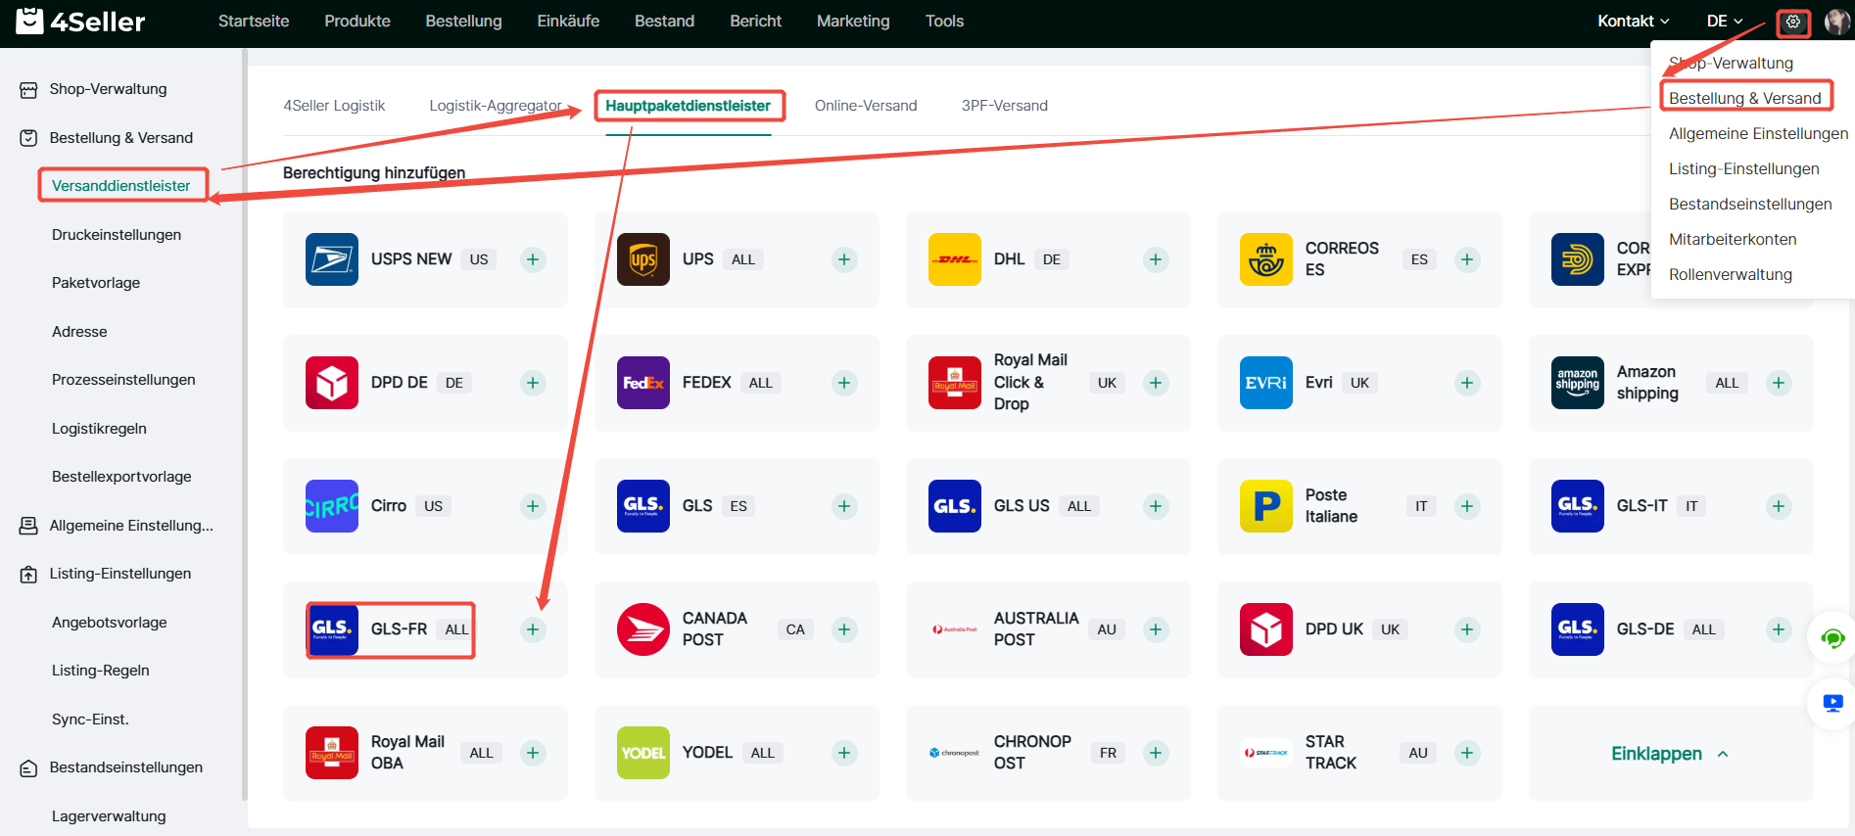Open Listing-Regeln in sidebar
Viewport: 1855px width, 836px height.
(x=101, y=671)
